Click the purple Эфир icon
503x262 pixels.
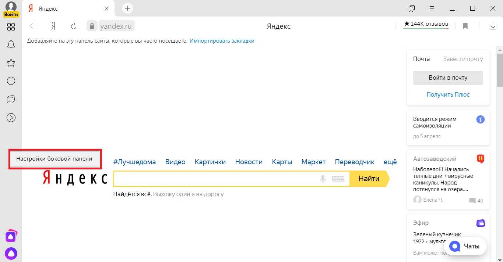coord(481,223)
